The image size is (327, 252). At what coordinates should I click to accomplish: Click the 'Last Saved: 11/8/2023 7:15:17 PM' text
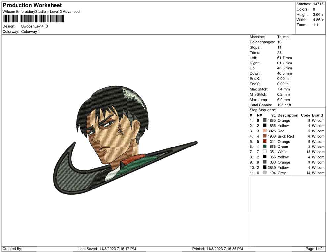[107, 249]
